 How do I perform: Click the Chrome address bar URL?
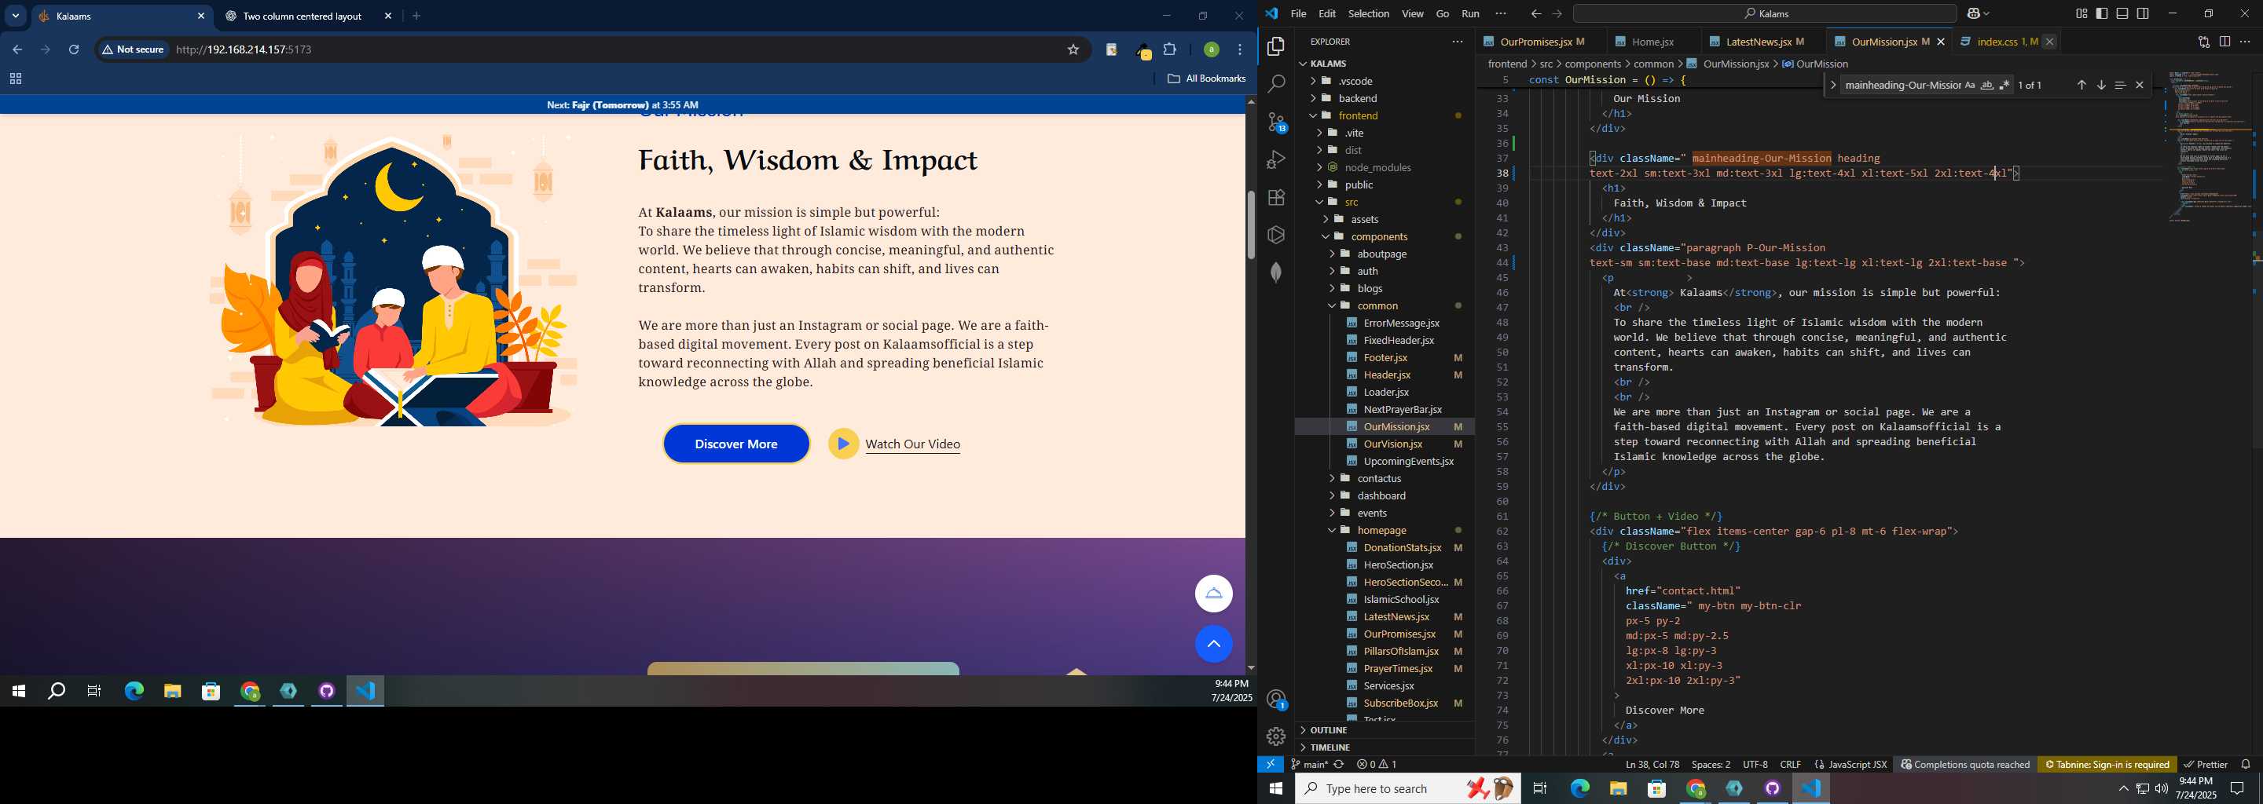click(244, 50)
